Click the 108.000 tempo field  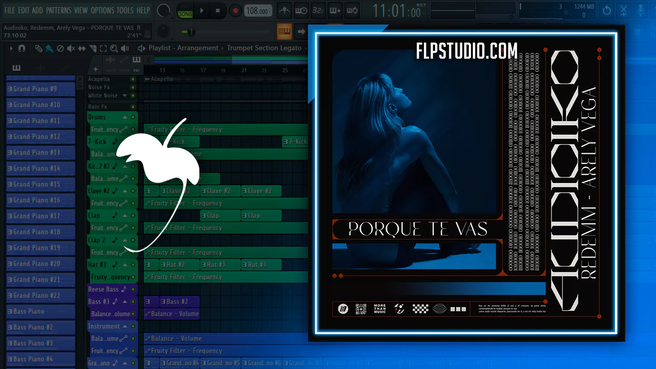coord(259,11)
